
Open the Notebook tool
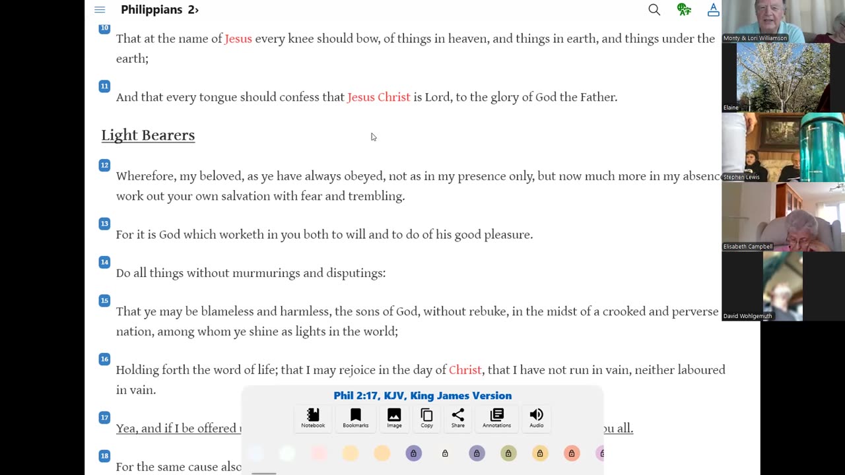coord(313,418)
